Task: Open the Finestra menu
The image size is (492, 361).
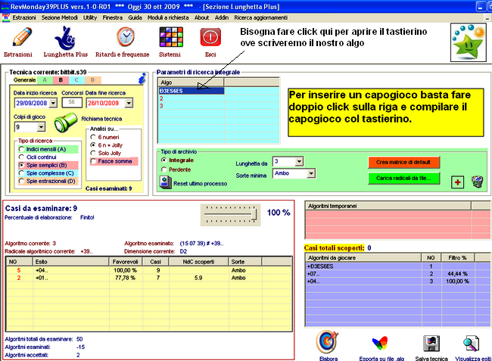Action: click(113, 17)
